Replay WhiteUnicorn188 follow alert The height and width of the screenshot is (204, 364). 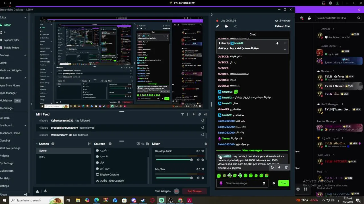(202, 135)
